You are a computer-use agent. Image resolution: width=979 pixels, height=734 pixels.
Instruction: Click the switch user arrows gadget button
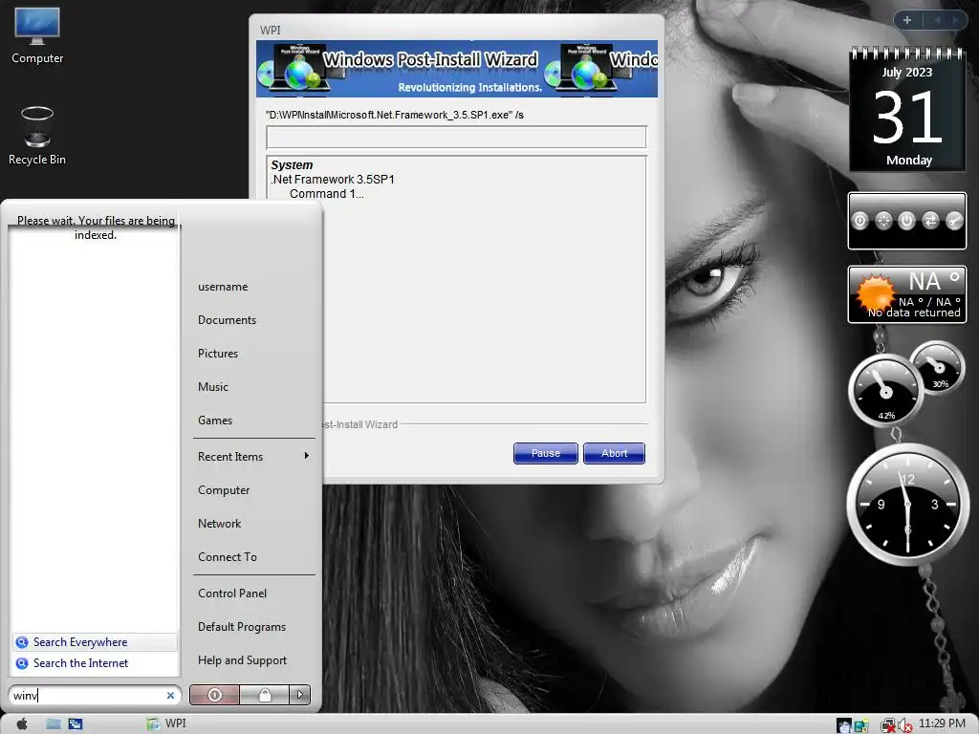[931, 221]
